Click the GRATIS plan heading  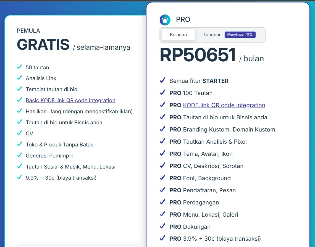click(x=43, y=45)
